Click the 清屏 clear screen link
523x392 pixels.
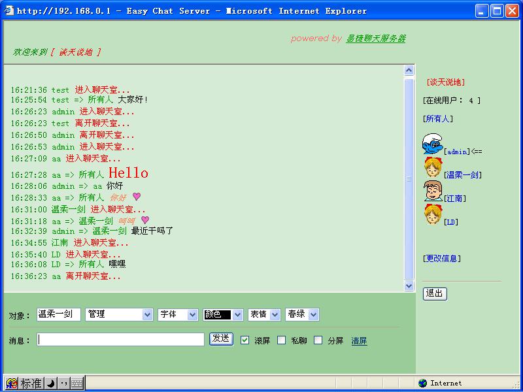(359, 340)
